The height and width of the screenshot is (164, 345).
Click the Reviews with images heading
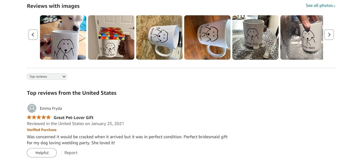coord(53,6)
